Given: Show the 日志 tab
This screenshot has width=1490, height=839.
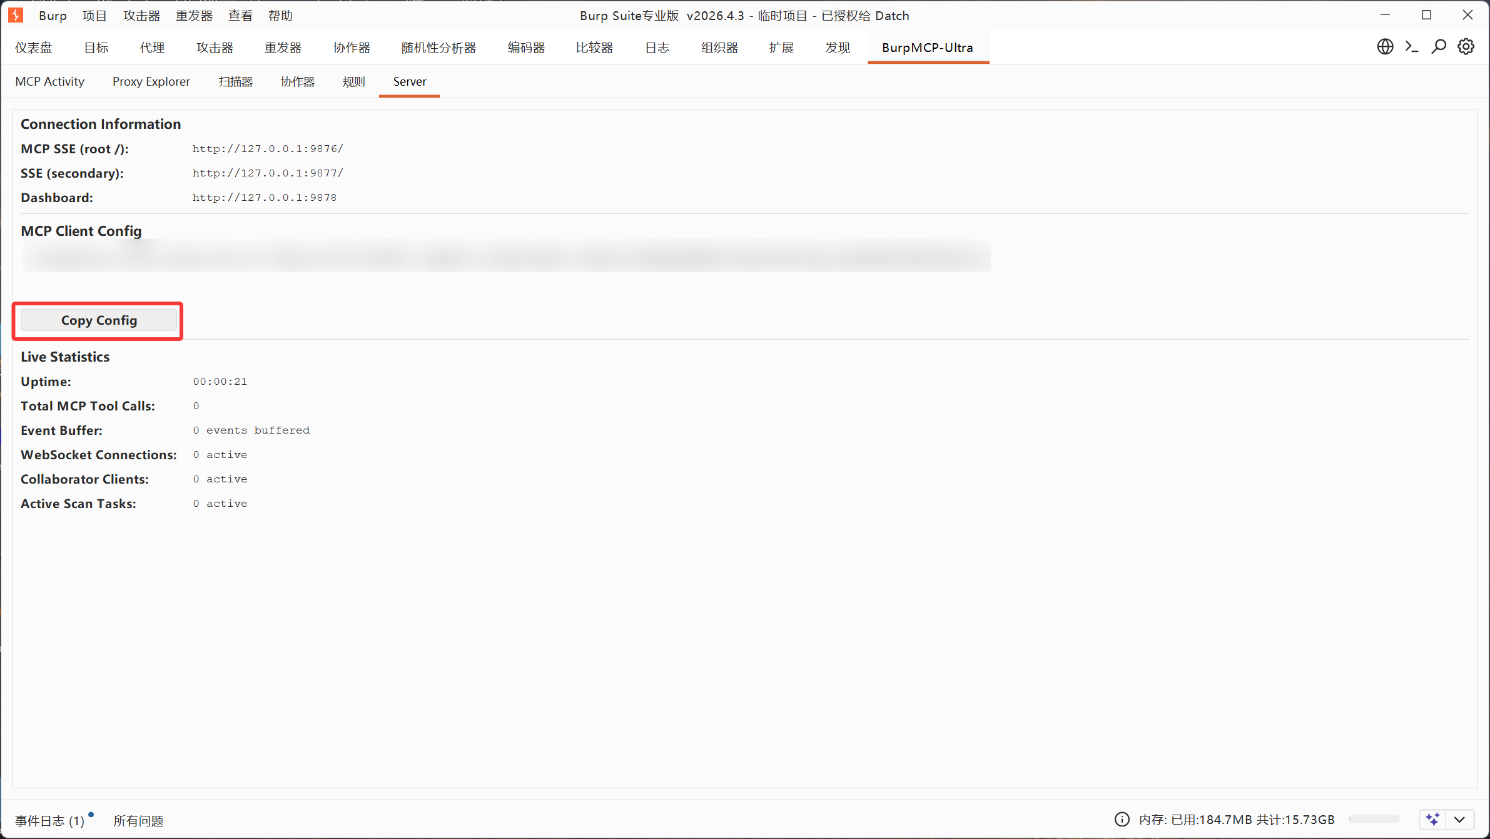Looking at the screenshot, I should [657, 48].
